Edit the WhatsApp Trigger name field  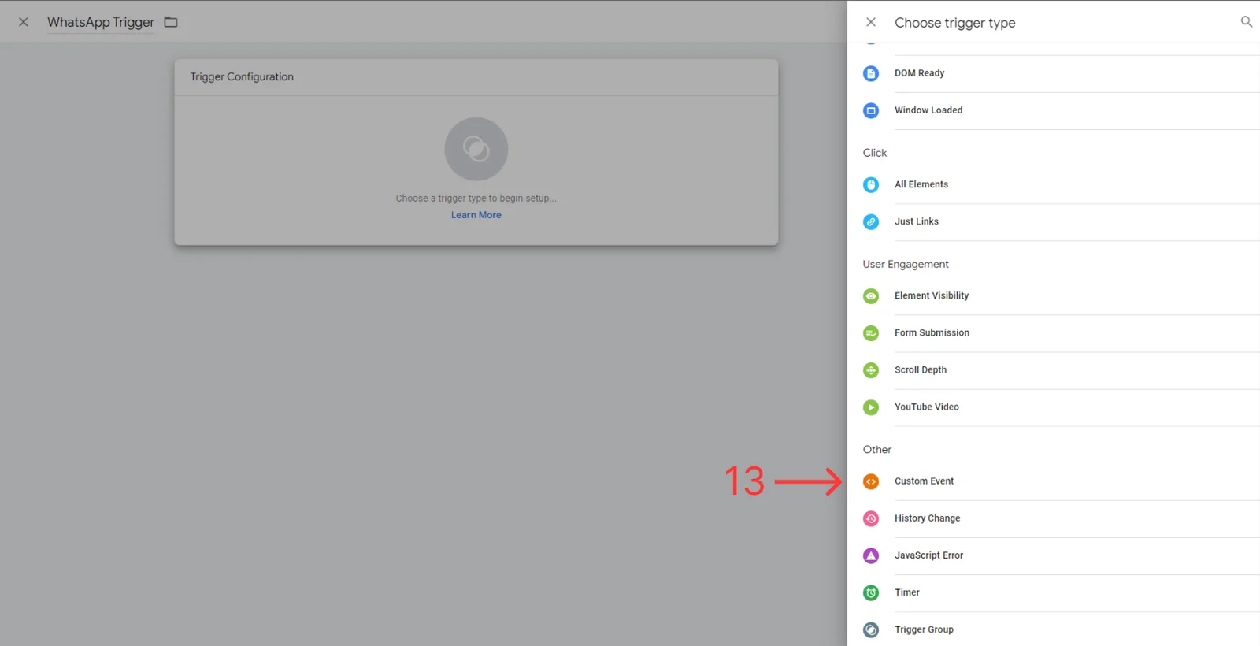pyautogui.click(x=101, y=22)
